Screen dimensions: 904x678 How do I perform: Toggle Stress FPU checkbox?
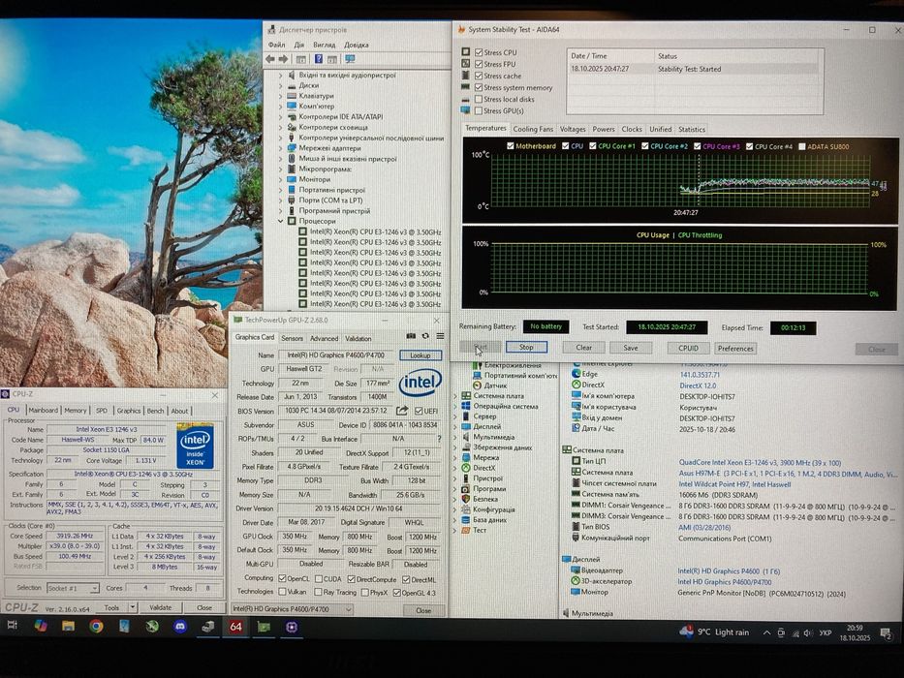479,64
